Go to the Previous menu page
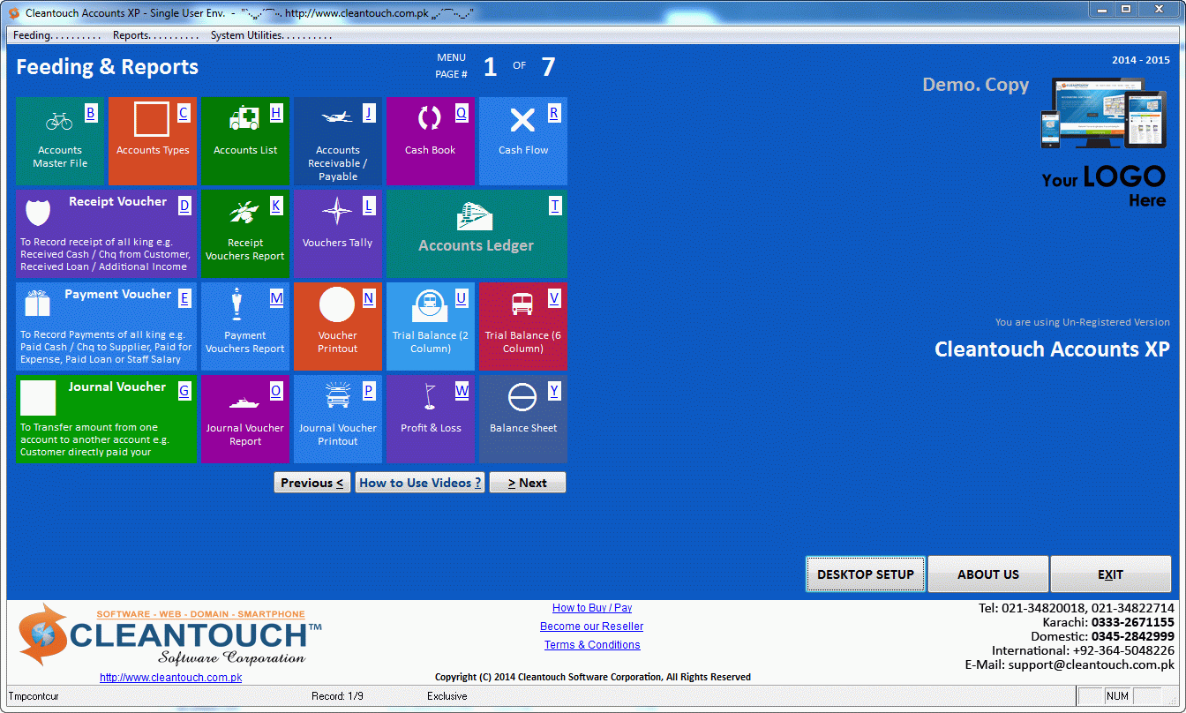Screen dimensions: 1186x713 312,483
